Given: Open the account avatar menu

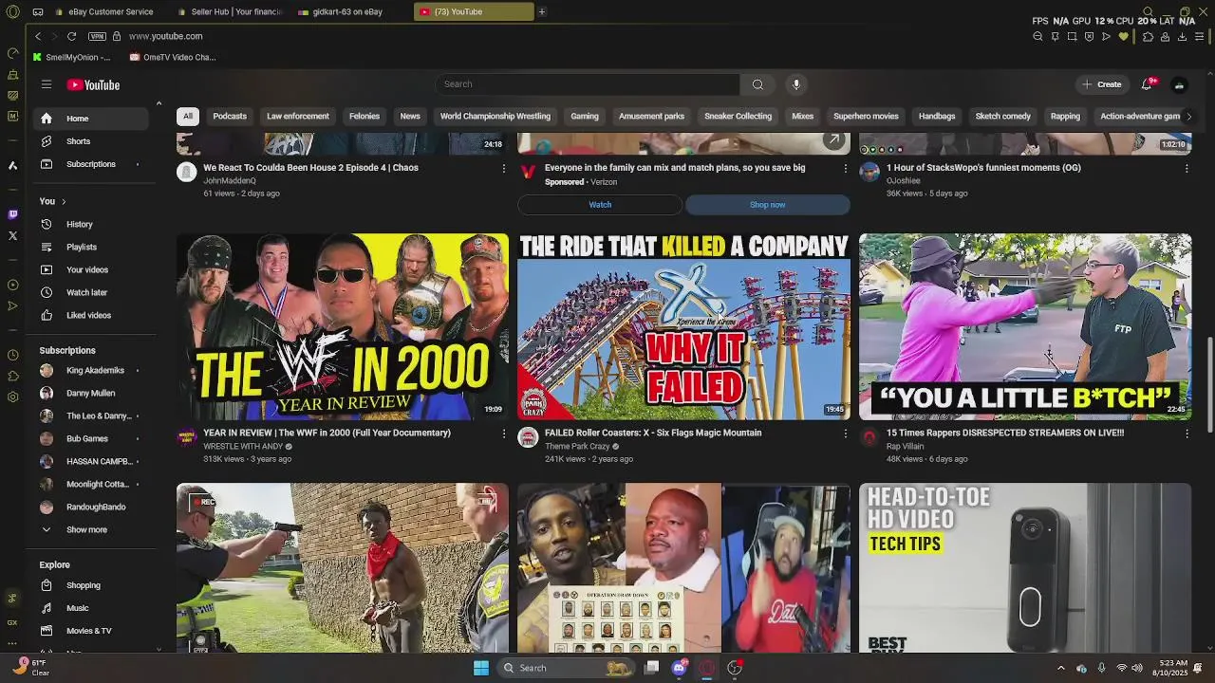Looking at the screenshot, I should point(1179,84).
